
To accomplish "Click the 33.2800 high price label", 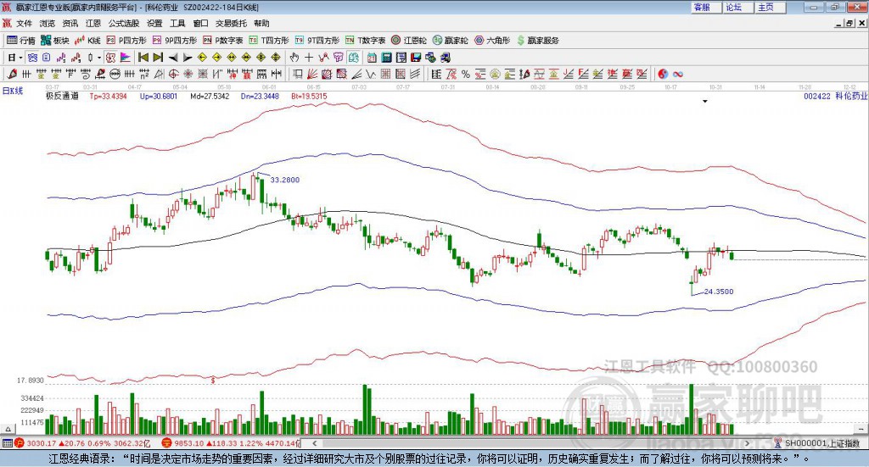I will point(285,180).
